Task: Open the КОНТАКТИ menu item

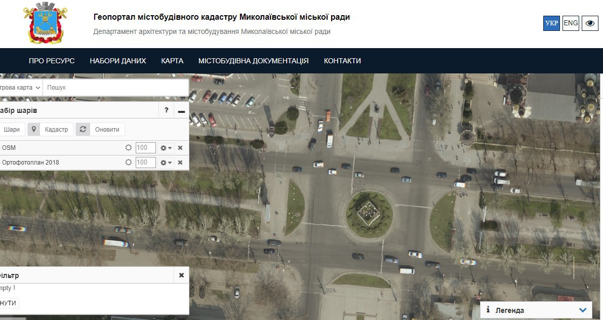Action: point(342,61)
